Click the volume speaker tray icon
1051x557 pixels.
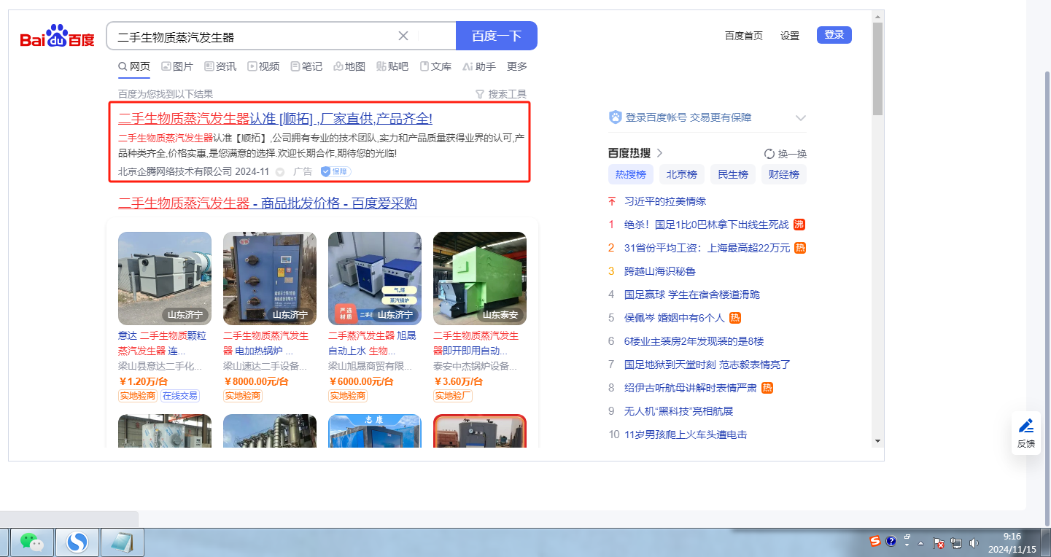point(974,543)
